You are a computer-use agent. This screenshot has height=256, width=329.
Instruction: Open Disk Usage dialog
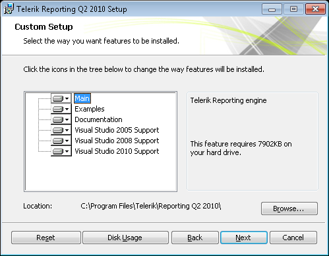[125, 238]
